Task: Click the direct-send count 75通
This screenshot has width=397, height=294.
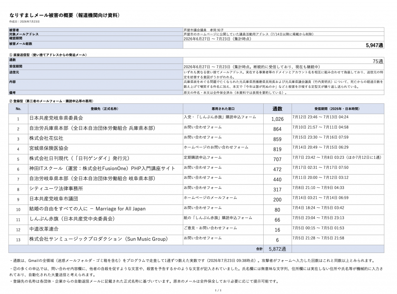Action: point(378,61)
